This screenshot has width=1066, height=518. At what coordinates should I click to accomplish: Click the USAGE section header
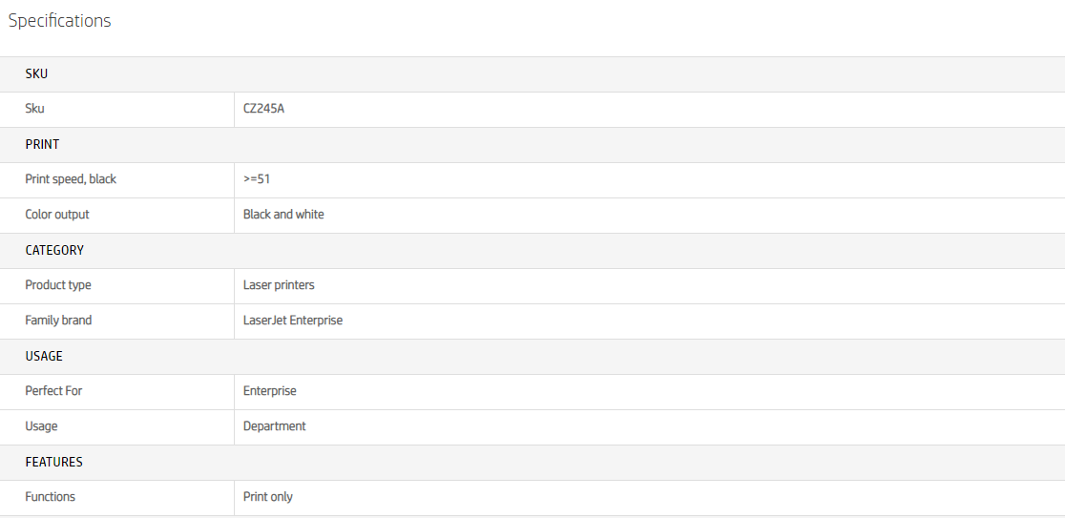44,357
